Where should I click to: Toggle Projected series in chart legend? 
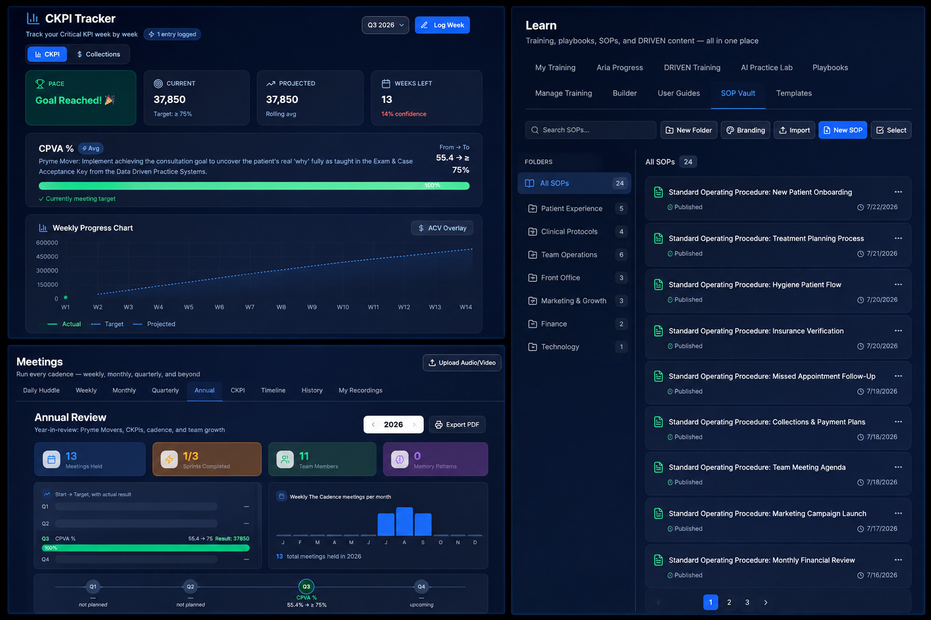[154, 324]
